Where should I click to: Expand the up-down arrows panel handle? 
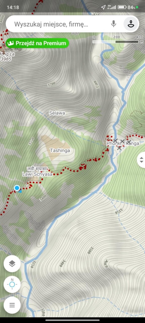coord(141,160)
